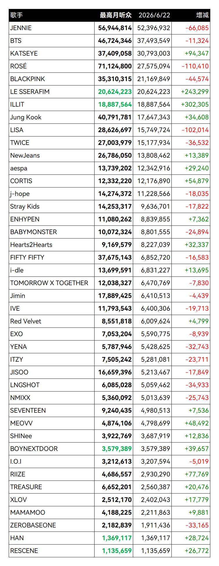Click the CORTIS current listeners 12,176,890
219x566 pixels.
click(154, 181)
